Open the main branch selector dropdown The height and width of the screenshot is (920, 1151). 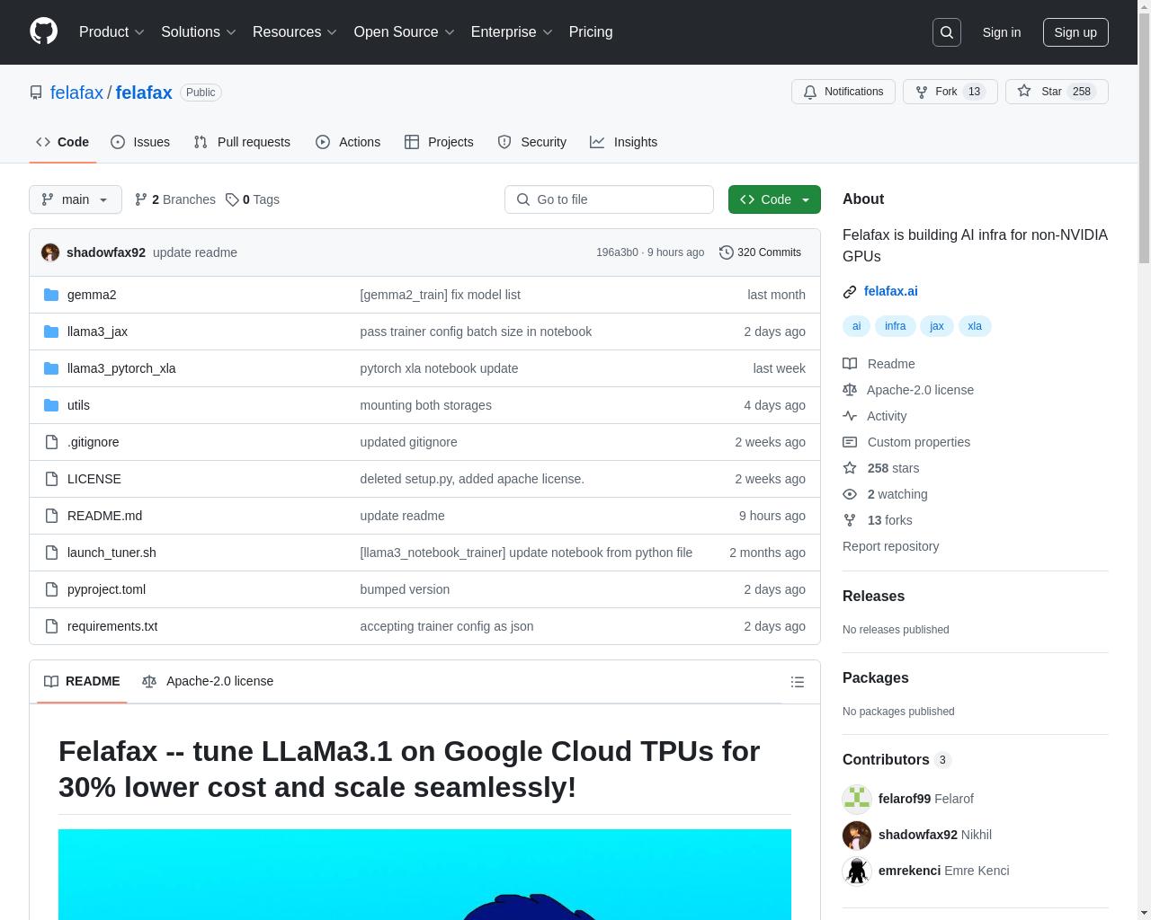(x=76, y=199)
